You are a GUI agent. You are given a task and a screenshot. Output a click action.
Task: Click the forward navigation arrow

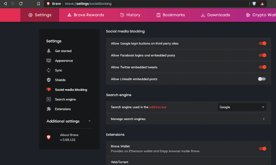pos(13,4)
